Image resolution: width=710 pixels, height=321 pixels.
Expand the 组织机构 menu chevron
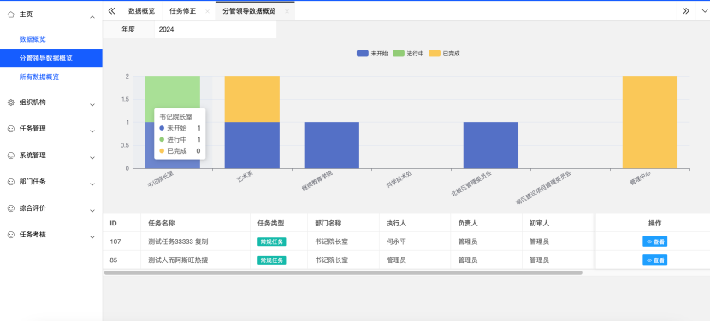point(92,105)
